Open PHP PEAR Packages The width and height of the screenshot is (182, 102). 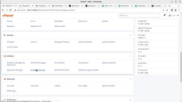38,63
